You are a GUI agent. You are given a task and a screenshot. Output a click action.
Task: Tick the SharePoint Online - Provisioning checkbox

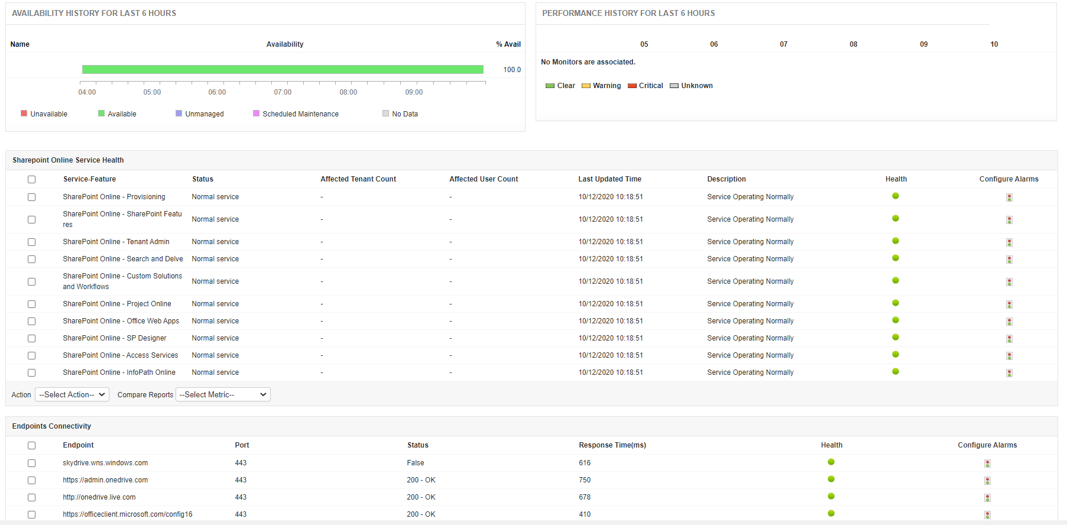point(31,197)
